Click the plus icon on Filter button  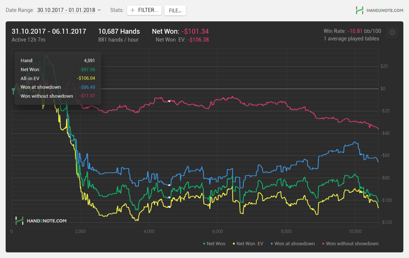point(133,10)
